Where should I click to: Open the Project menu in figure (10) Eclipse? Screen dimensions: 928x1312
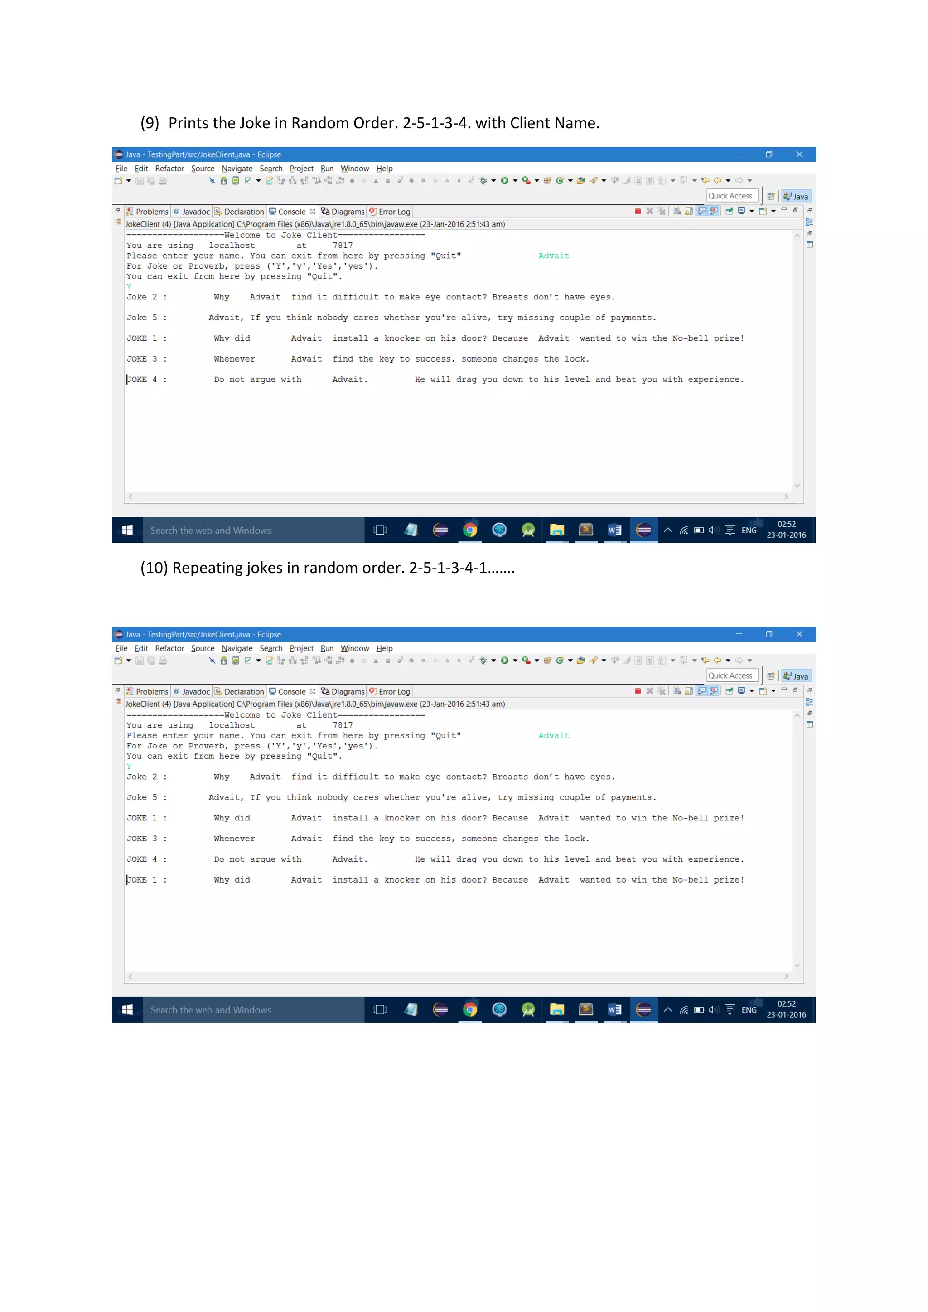[x=301, y=649]
